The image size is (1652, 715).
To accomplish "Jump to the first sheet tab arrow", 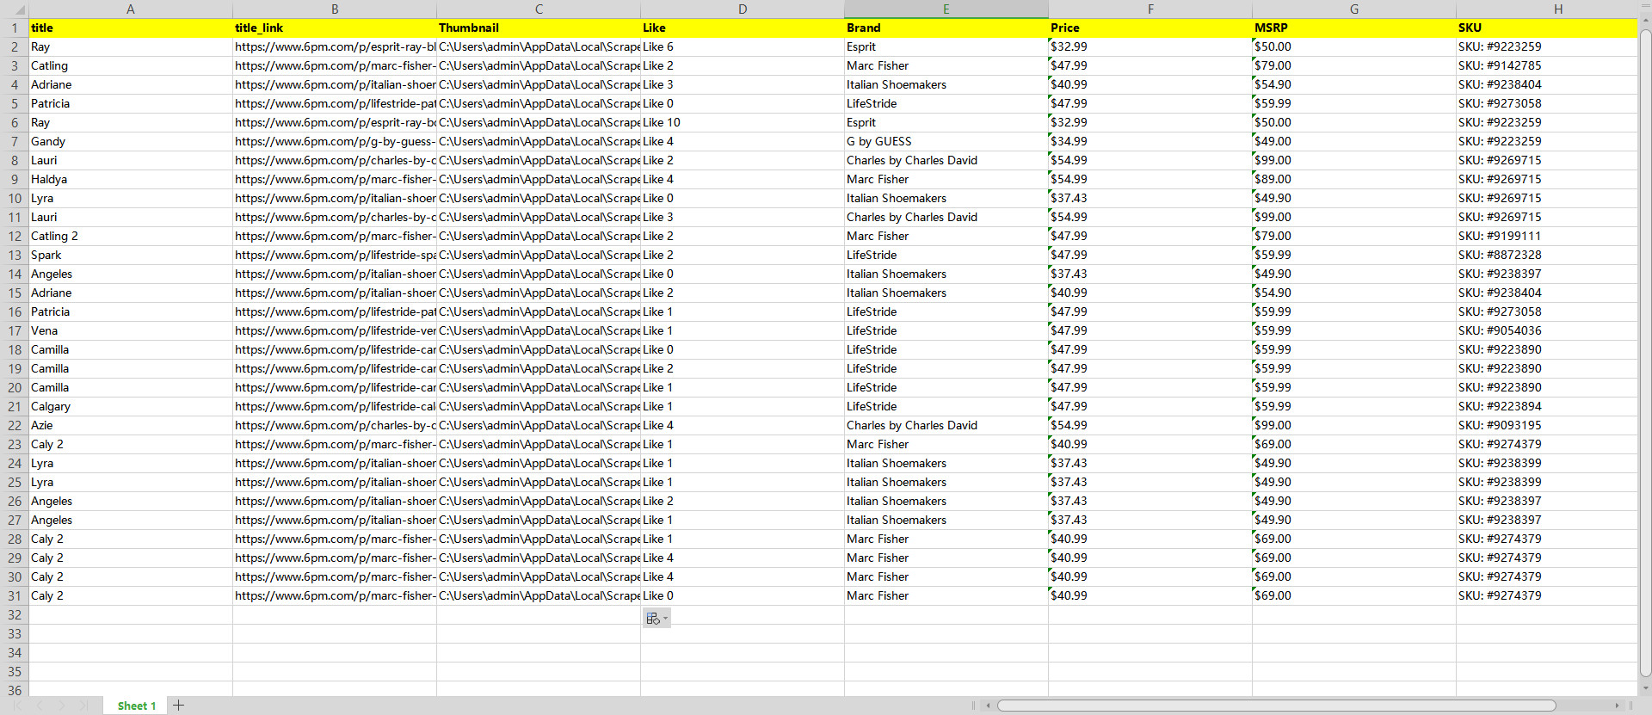I will coord(16,706).
